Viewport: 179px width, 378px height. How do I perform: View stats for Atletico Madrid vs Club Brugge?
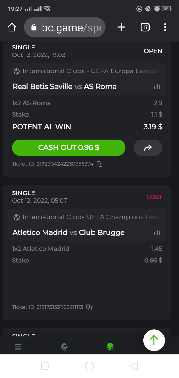point(157,232)
